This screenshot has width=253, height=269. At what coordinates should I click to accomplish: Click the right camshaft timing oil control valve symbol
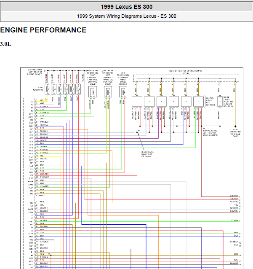[93, 92]
